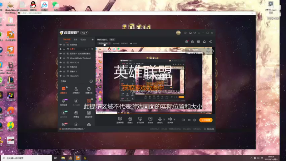Select the NBA 2K21 source row
Screen dimensions: 286x161
coord(77,76)
